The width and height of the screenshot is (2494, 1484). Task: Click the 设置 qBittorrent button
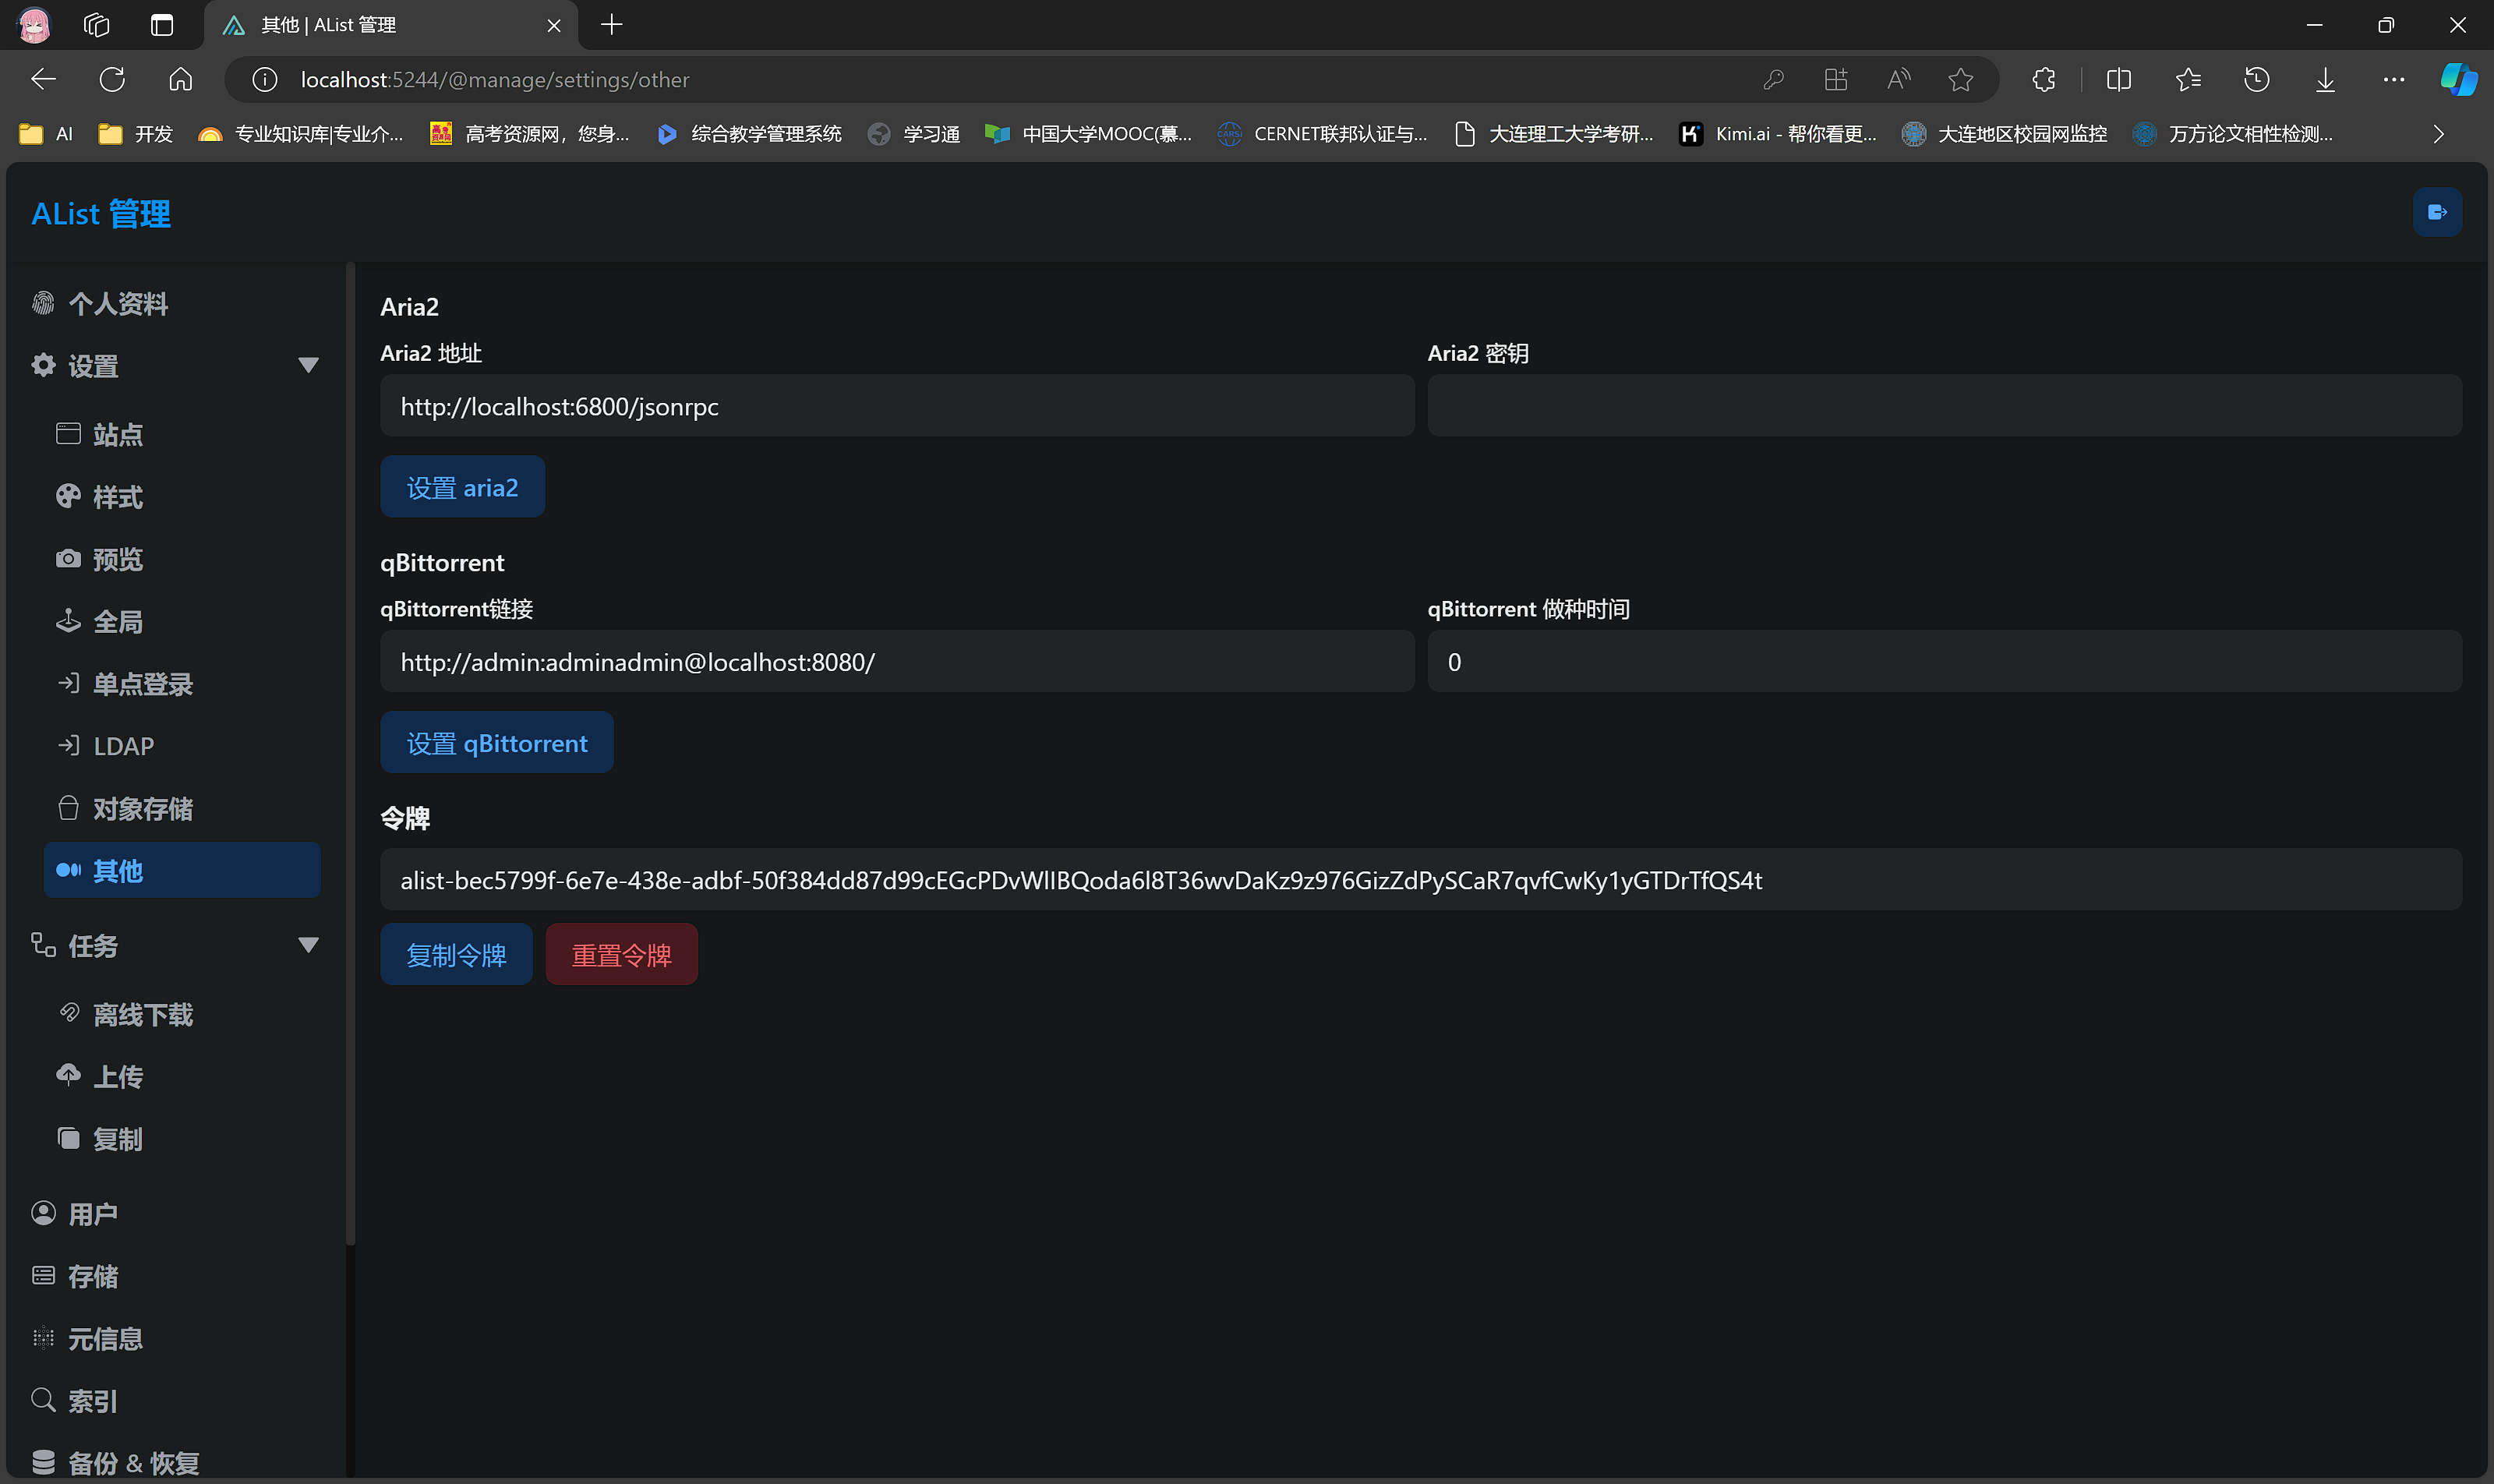[497, 742]
